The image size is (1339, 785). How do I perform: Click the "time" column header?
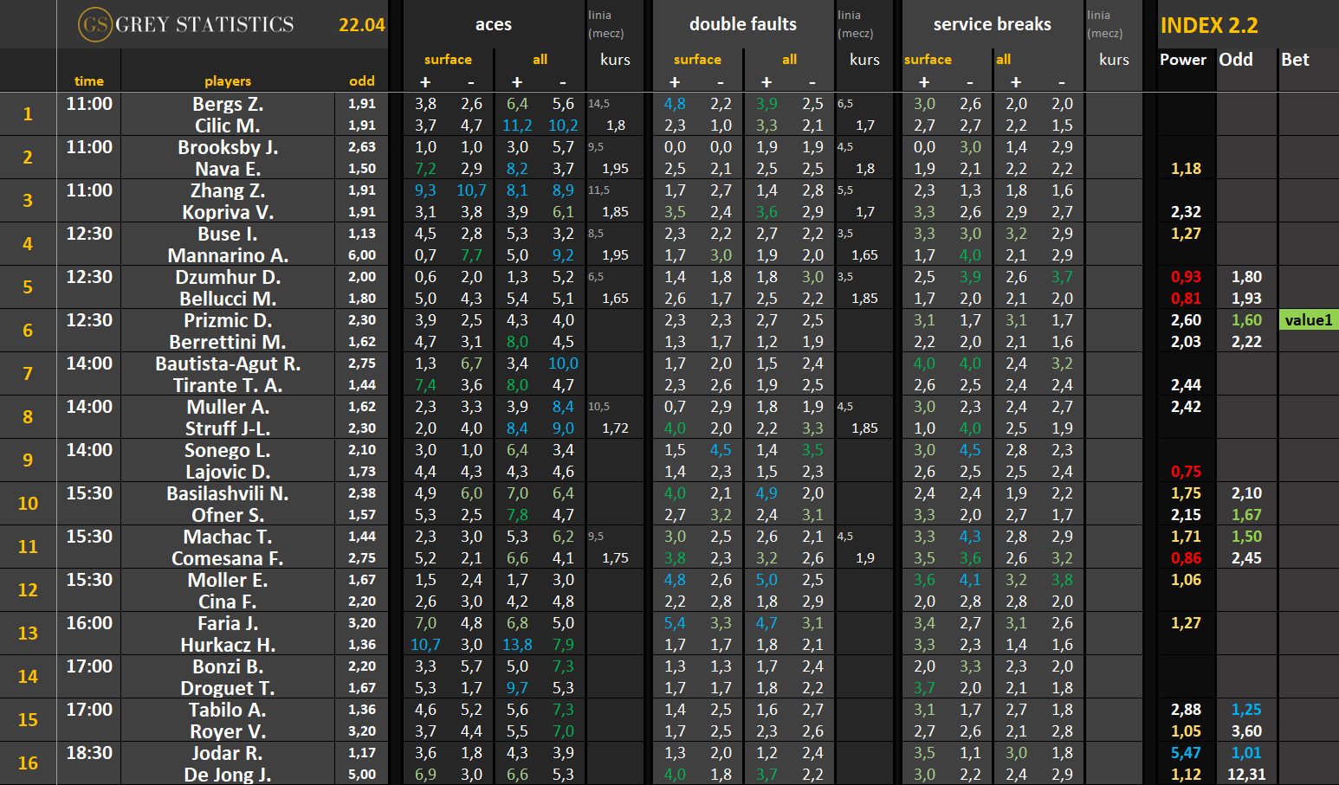(89, 81)
